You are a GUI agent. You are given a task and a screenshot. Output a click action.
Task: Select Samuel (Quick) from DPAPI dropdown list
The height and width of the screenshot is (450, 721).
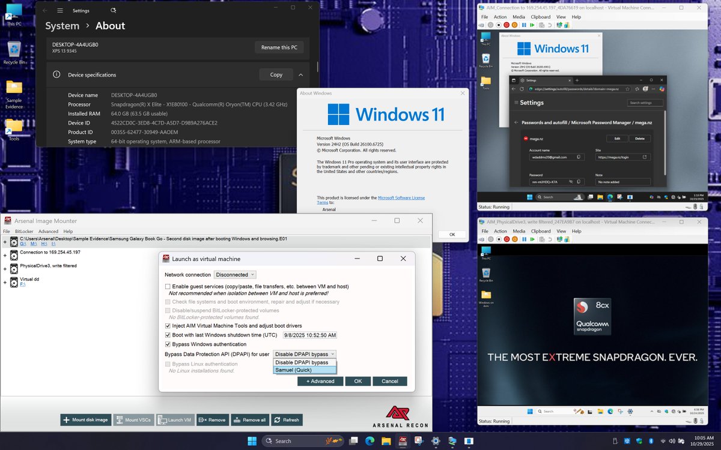click(305, 370)
